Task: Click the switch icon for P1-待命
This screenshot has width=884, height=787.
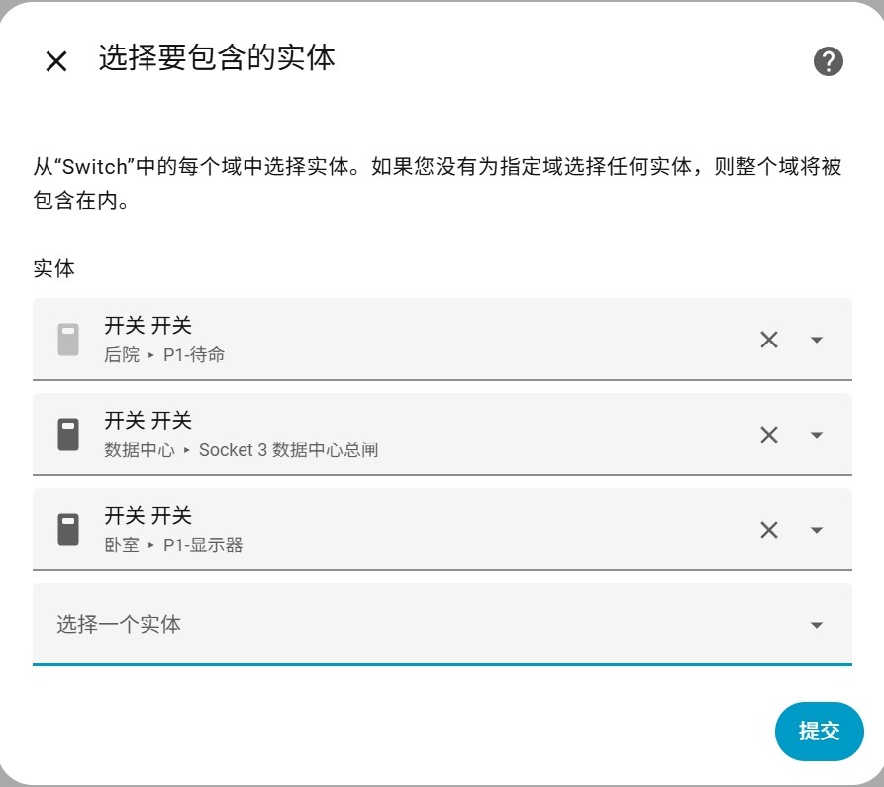Action: [x=68, y=340]
